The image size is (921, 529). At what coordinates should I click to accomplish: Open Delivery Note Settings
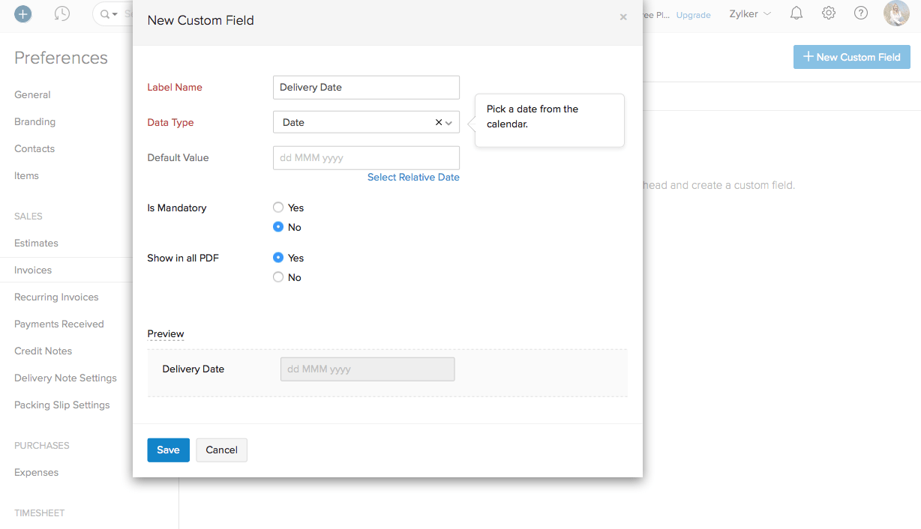tap(65, 378)
